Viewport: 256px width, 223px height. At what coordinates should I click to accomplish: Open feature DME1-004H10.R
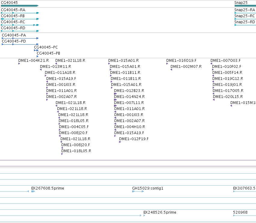tap(130, 127)
